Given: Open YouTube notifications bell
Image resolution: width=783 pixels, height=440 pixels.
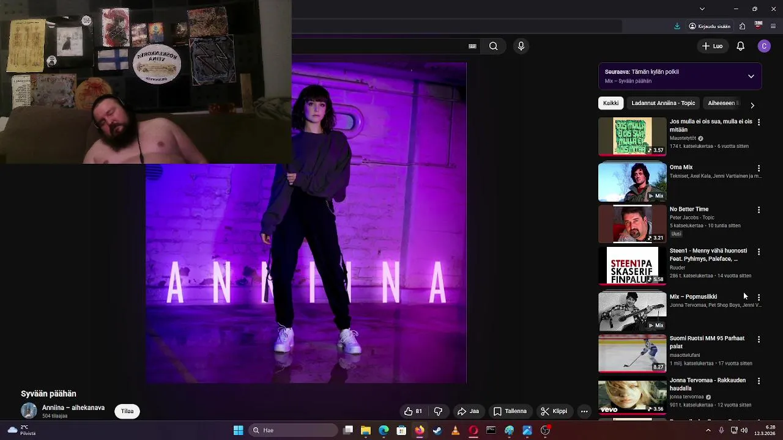Looking at the screenshot, I should point(740,46).
